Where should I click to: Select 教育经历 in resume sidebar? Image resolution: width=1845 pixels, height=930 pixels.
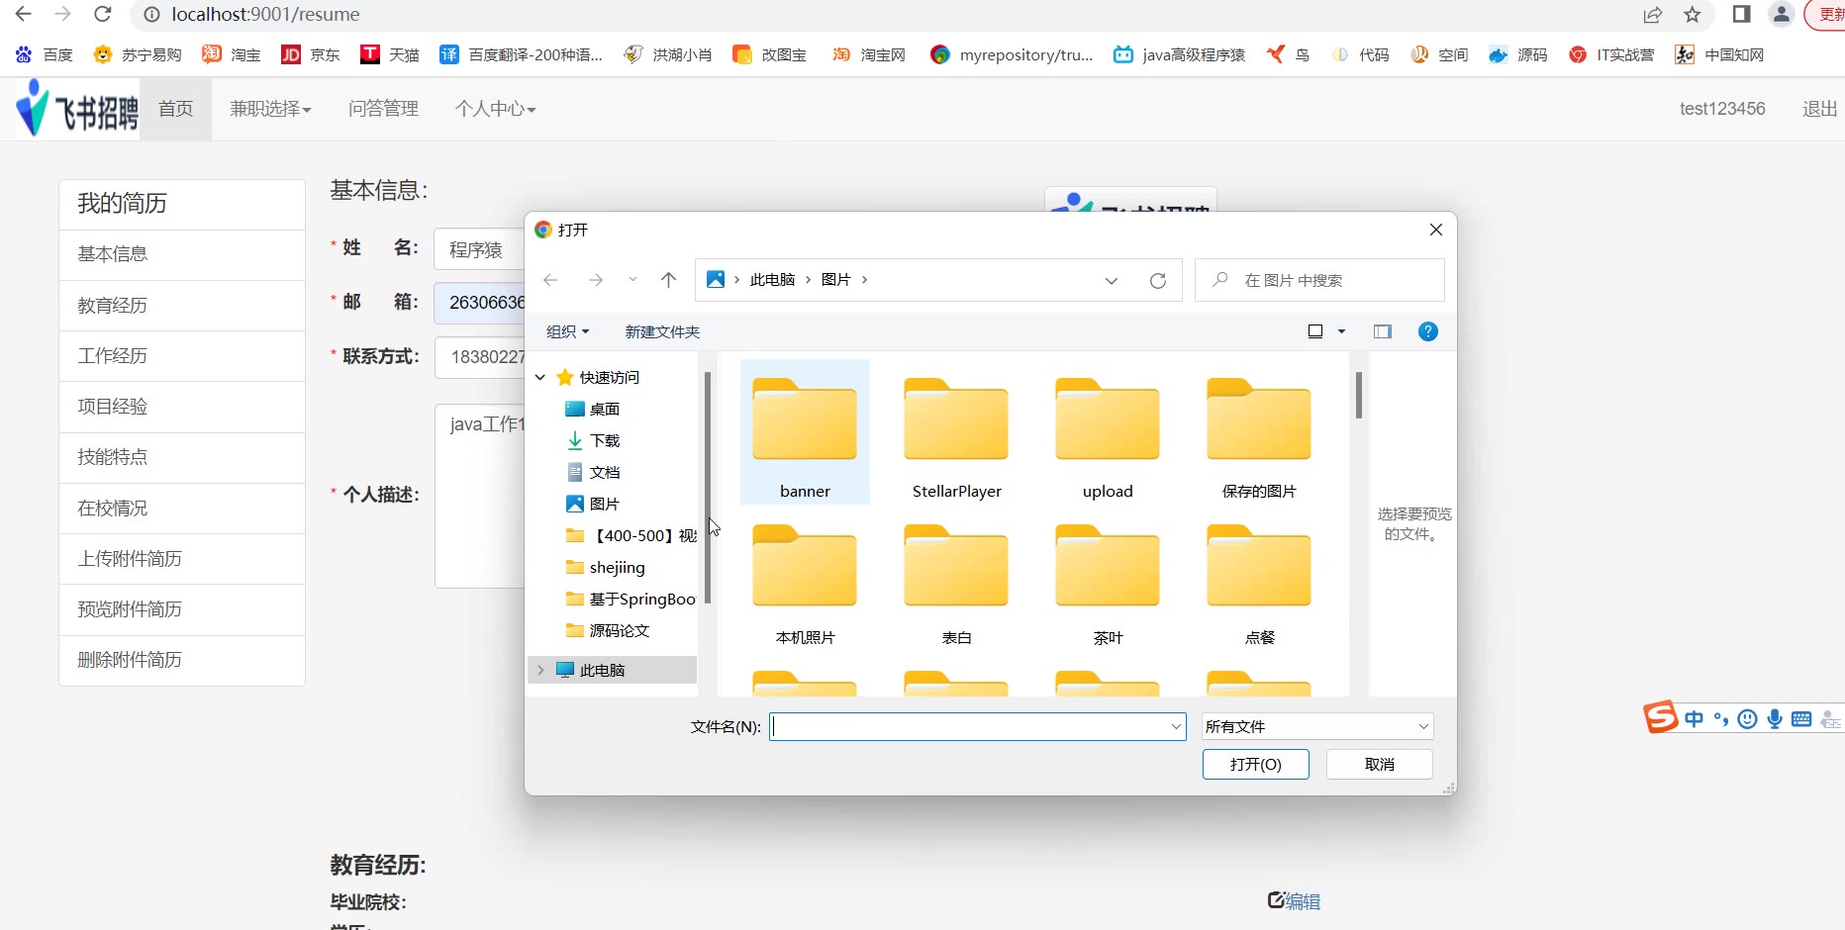point(182,306)
